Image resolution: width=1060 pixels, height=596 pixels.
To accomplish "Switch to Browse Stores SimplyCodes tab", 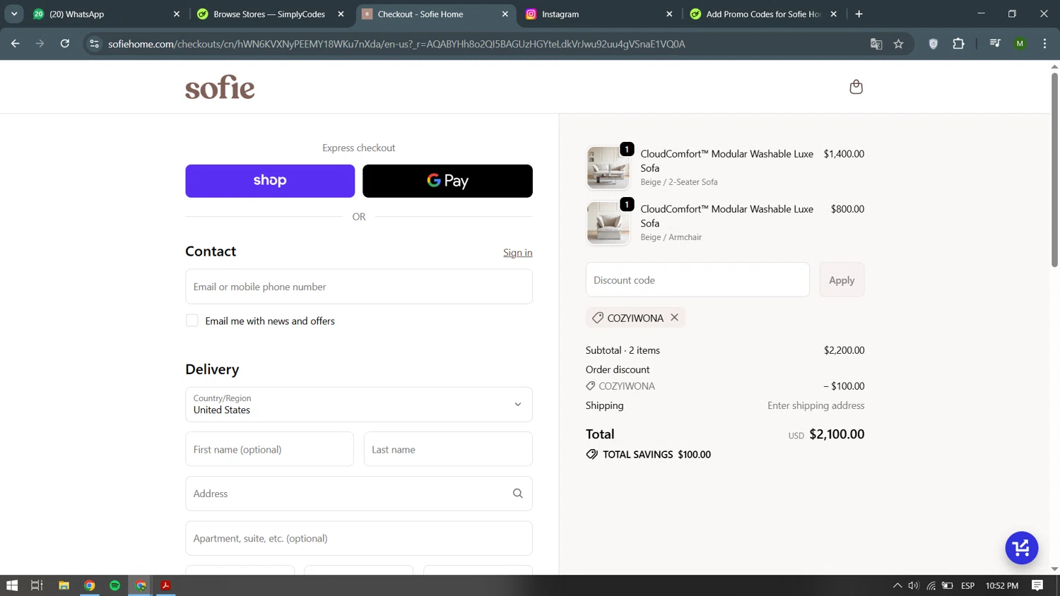I will click(269, 14).
